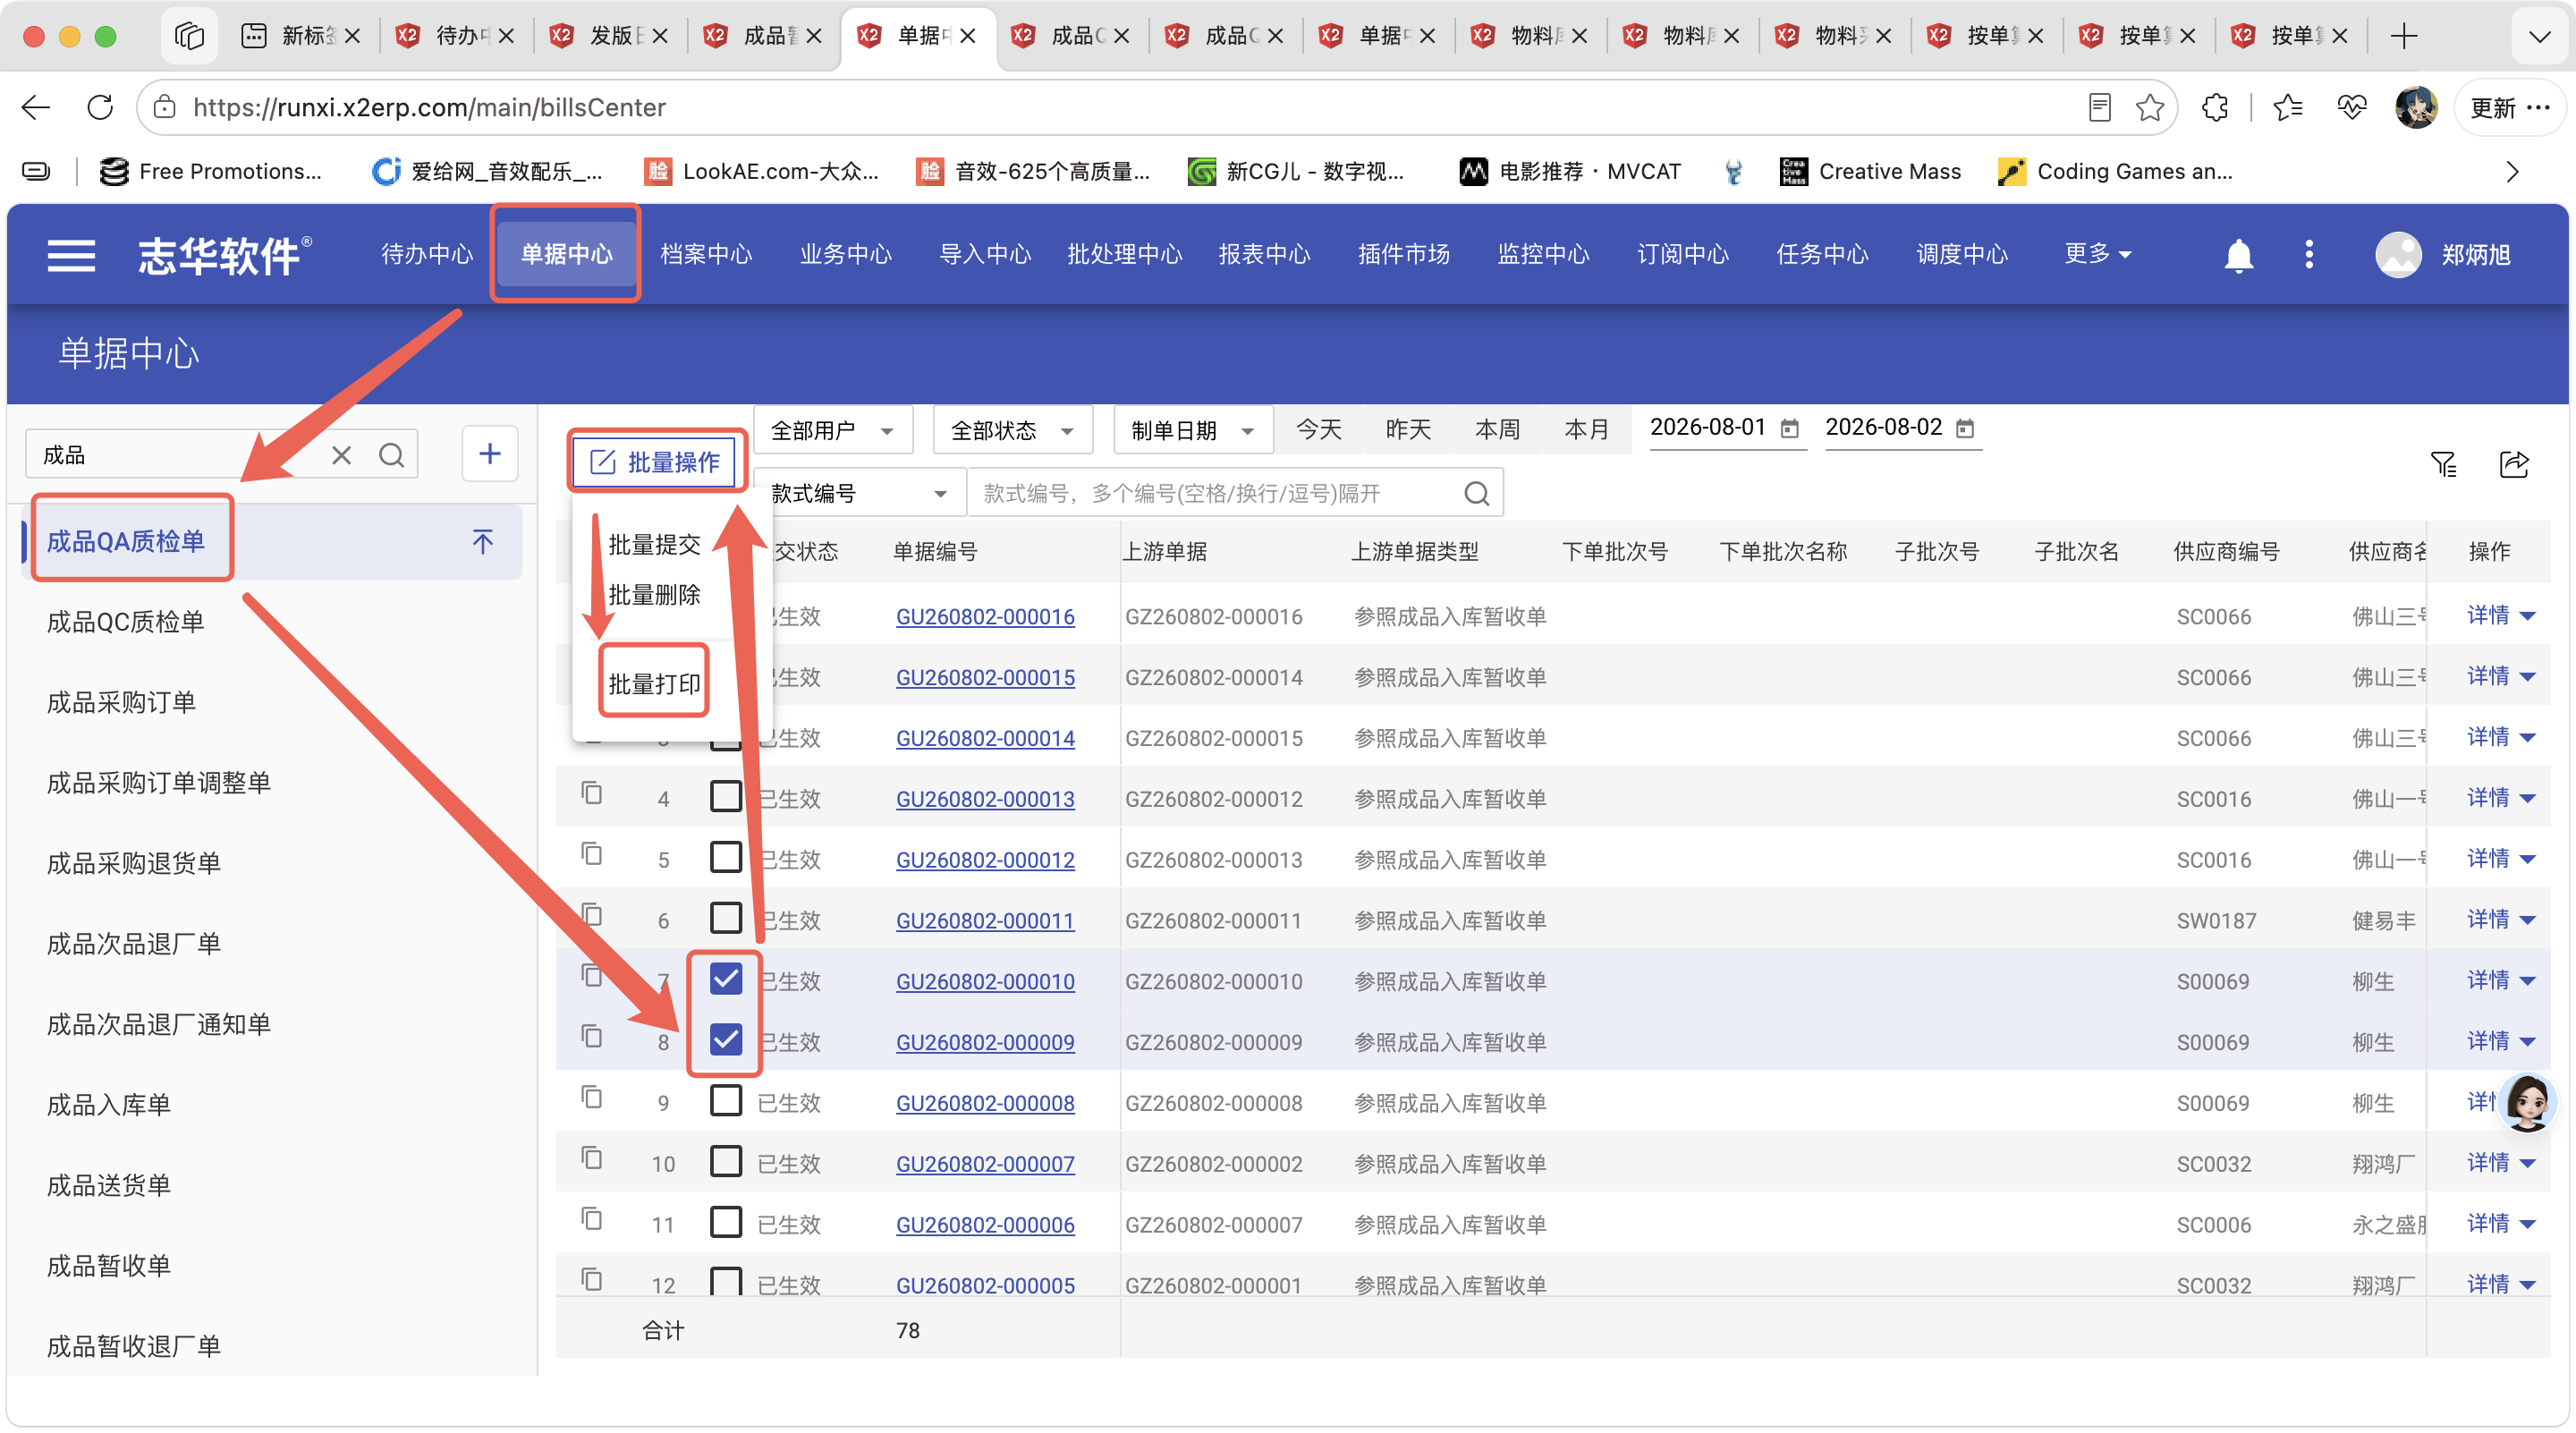Open end date calendar icon for 2026-08-02
Viewport: 2576px width, 1433px height.
(1965, 428)
